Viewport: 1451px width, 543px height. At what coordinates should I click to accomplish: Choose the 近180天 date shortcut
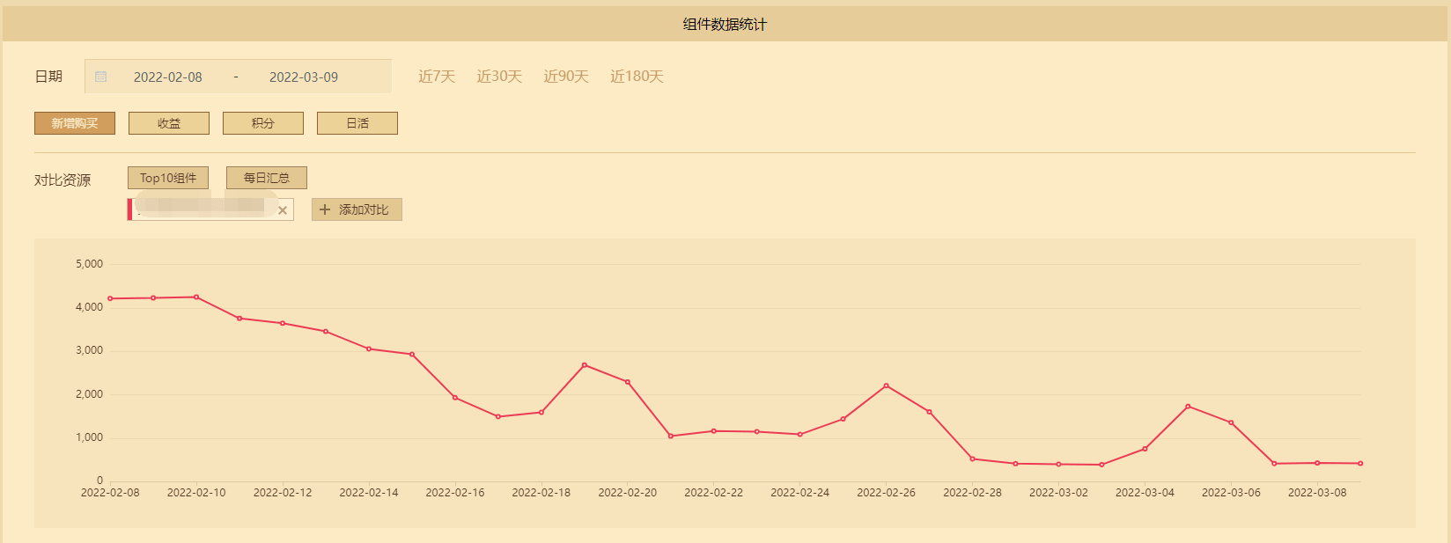click(637, 77)
